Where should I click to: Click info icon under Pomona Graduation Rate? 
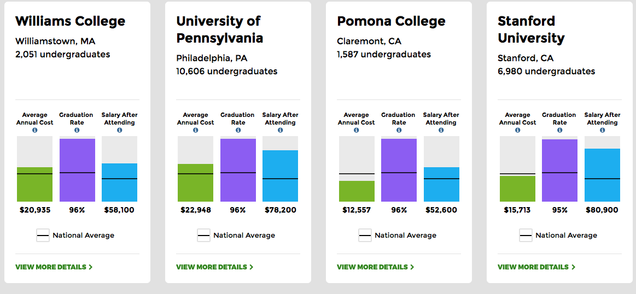(399, 130)
